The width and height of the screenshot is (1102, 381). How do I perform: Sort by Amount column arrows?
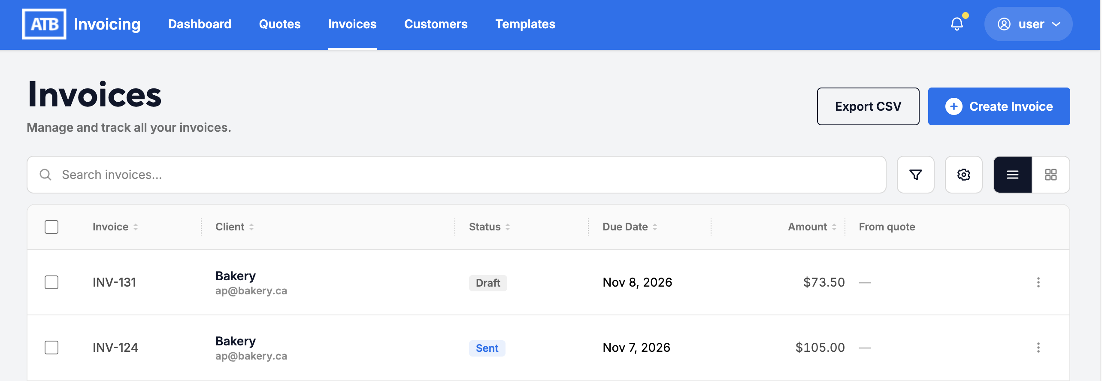point(834,227)
